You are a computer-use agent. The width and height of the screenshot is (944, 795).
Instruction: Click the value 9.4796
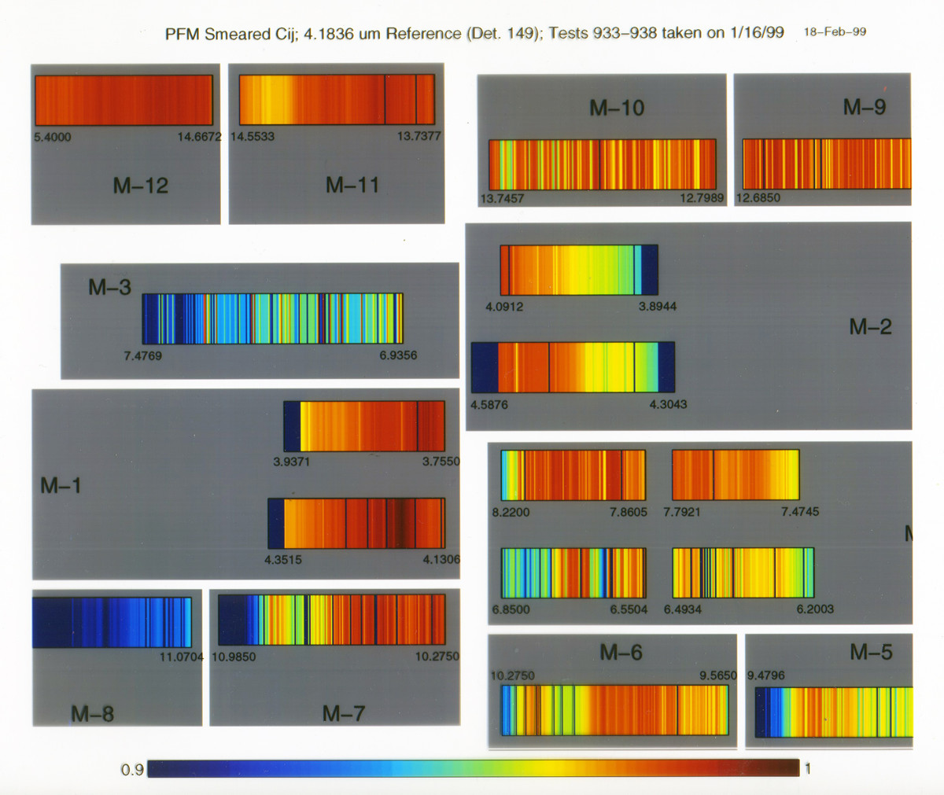click(x=765, y=675)
